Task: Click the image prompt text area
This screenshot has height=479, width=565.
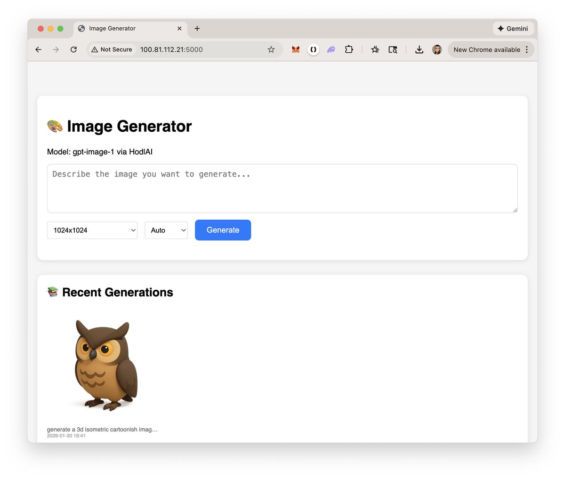Action: [x=282, y=187]
